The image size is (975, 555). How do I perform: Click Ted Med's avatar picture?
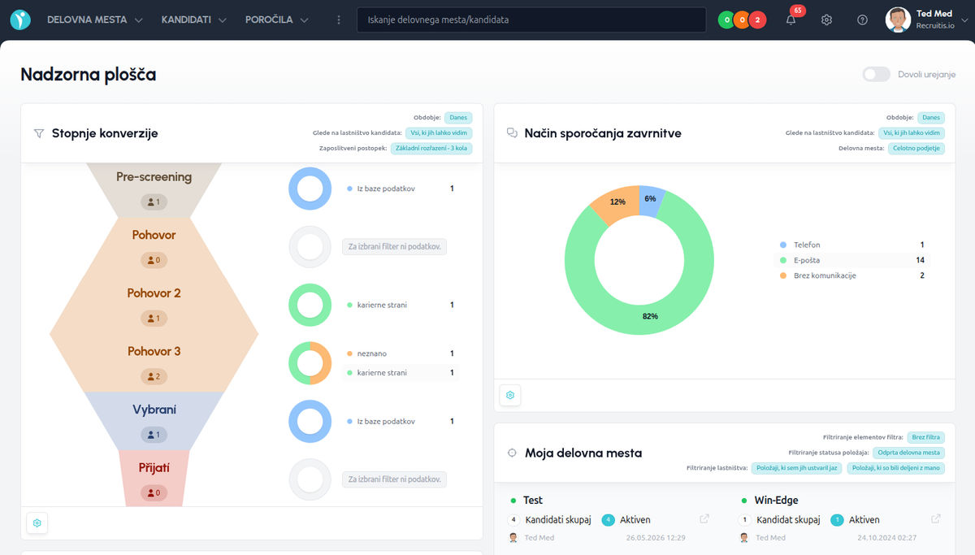click(898, 20)
